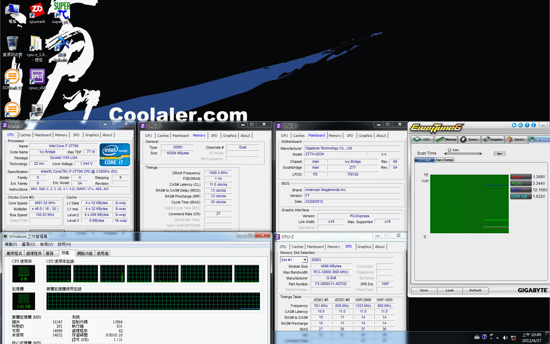Click the DRAM Frequency 1400.4 MHz field
The width and height of the screenshot is (550, 344).
[x=218, y=173]
